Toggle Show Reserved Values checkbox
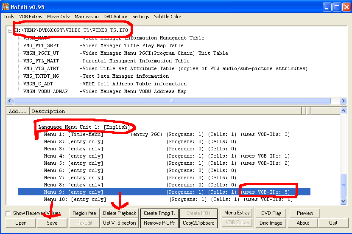The height and width of the screenshot is (234, 352). 8,213
